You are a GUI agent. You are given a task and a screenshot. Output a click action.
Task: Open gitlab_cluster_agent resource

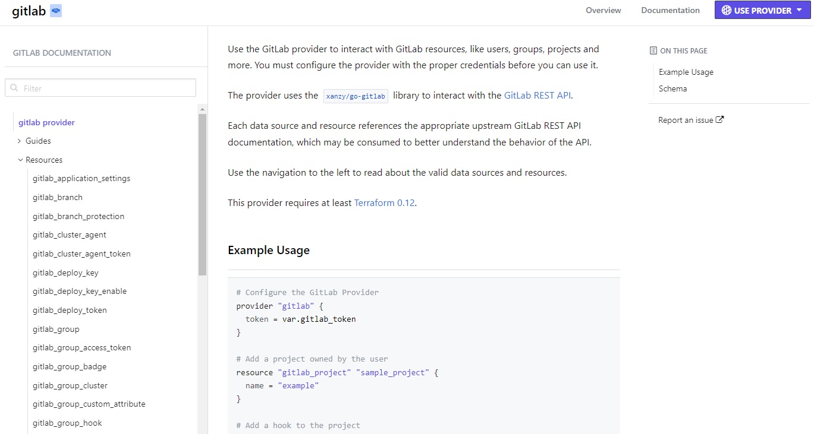pos(70,235)
